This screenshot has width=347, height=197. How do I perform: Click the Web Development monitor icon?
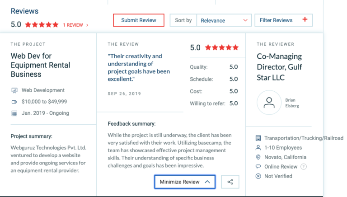coord(14,90)
